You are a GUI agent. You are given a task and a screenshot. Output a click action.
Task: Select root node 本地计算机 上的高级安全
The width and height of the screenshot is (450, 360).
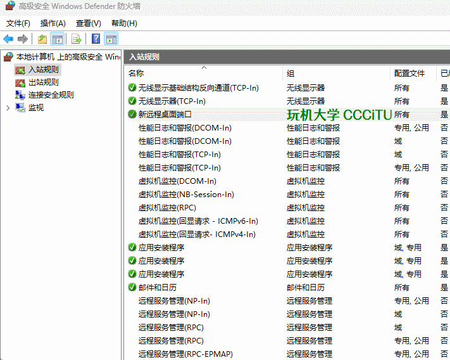coord(67,57)
